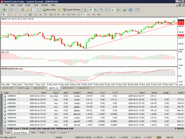Switch chart to bar chart icon

coord(86,10)
